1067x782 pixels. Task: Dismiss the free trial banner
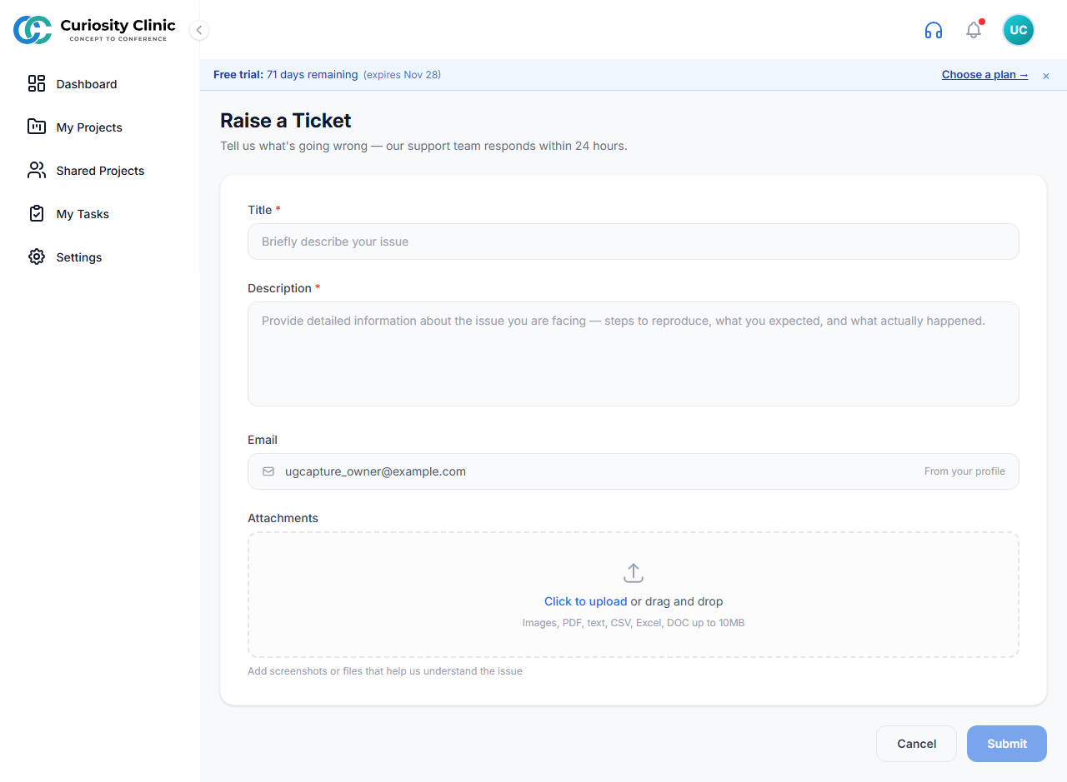click(x=1046, y=76)
